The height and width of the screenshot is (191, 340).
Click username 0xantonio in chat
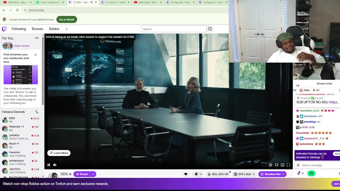[x=310, y=116]
